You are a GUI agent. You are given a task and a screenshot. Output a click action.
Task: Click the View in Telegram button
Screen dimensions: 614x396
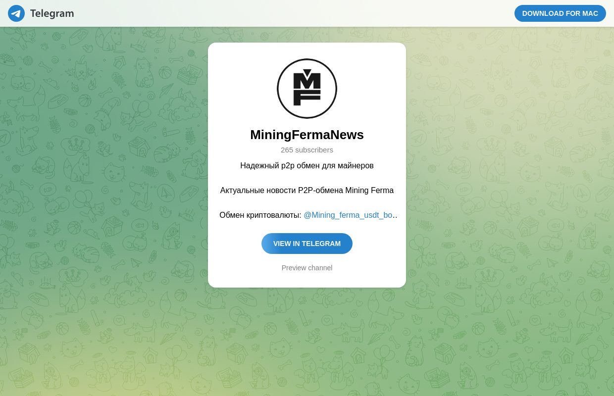click(x=307, y=244)
